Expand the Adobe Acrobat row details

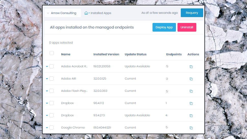[x=47, y=67]
